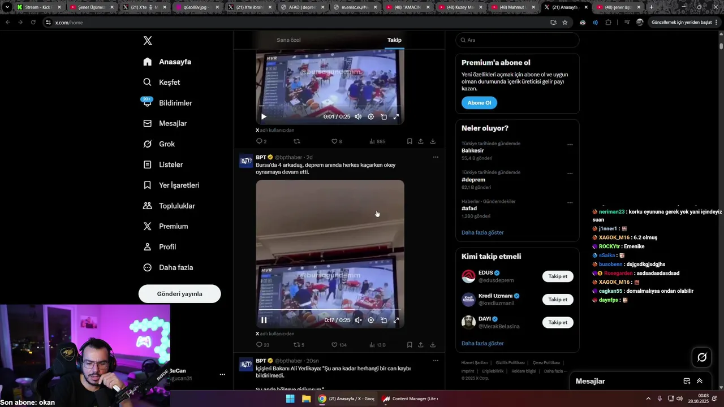724x407 pixels.
Task: Open Mesajlar in the sidebar
Action: (165, 123)
